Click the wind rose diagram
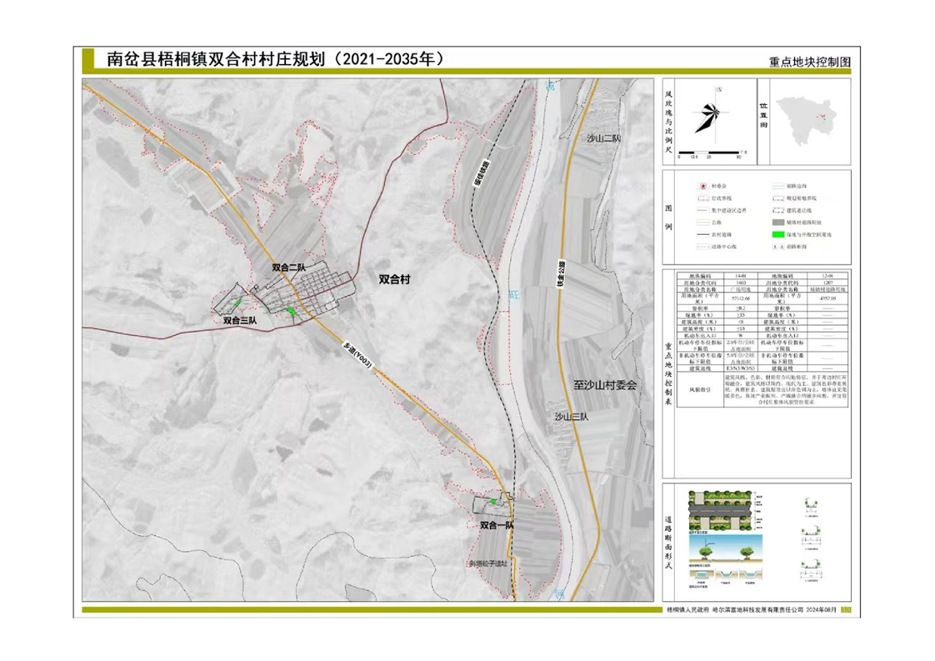Screen dimensions: 935x661 tap(707, 116)
